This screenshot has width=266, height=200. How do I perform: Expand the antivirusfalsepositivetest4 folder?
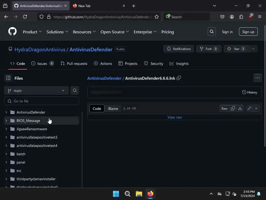click(6, 146)
